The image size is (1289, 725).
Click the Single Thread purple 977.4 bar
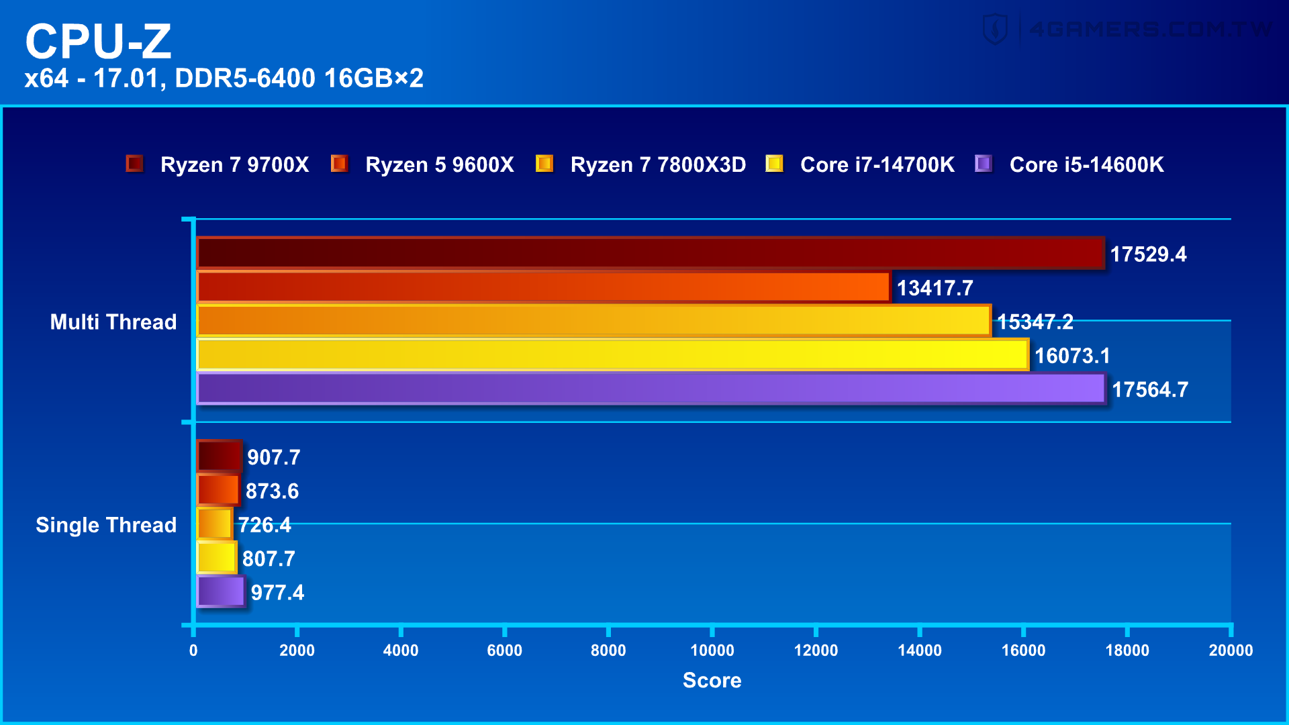pos(221,591)
